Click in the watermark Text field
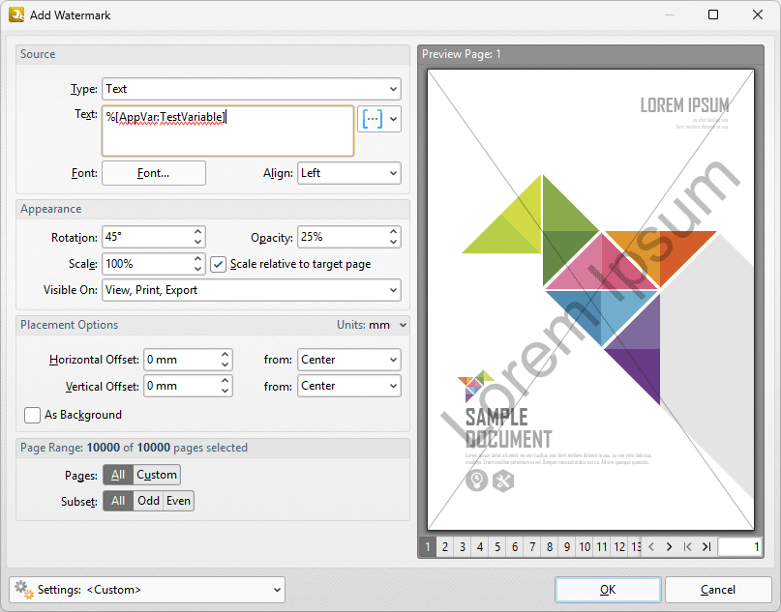The width and height of the screenshot is (781, 612). tap(228, 131)
